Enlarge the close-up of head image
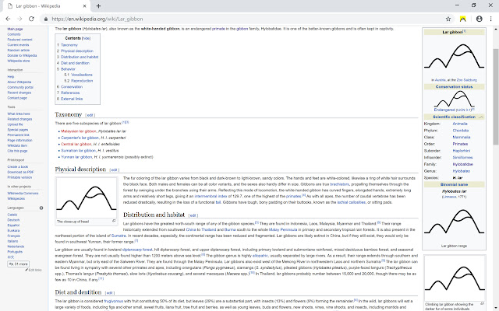The width and height of the screenshot is (499, 311). point(114,221)
